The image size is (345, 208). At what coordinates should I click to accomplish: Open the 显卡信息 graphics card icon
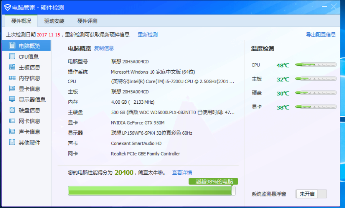tap(12, 88)
